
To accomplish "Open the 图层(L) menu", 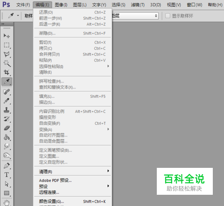I will [x=80, y=5].
